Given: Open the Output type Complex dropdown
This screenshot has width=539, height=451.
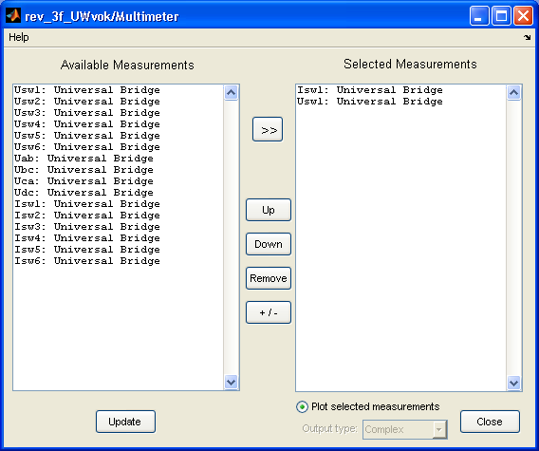Looking at the screenshot, I should pyautogui.click(x=405, y=429).
